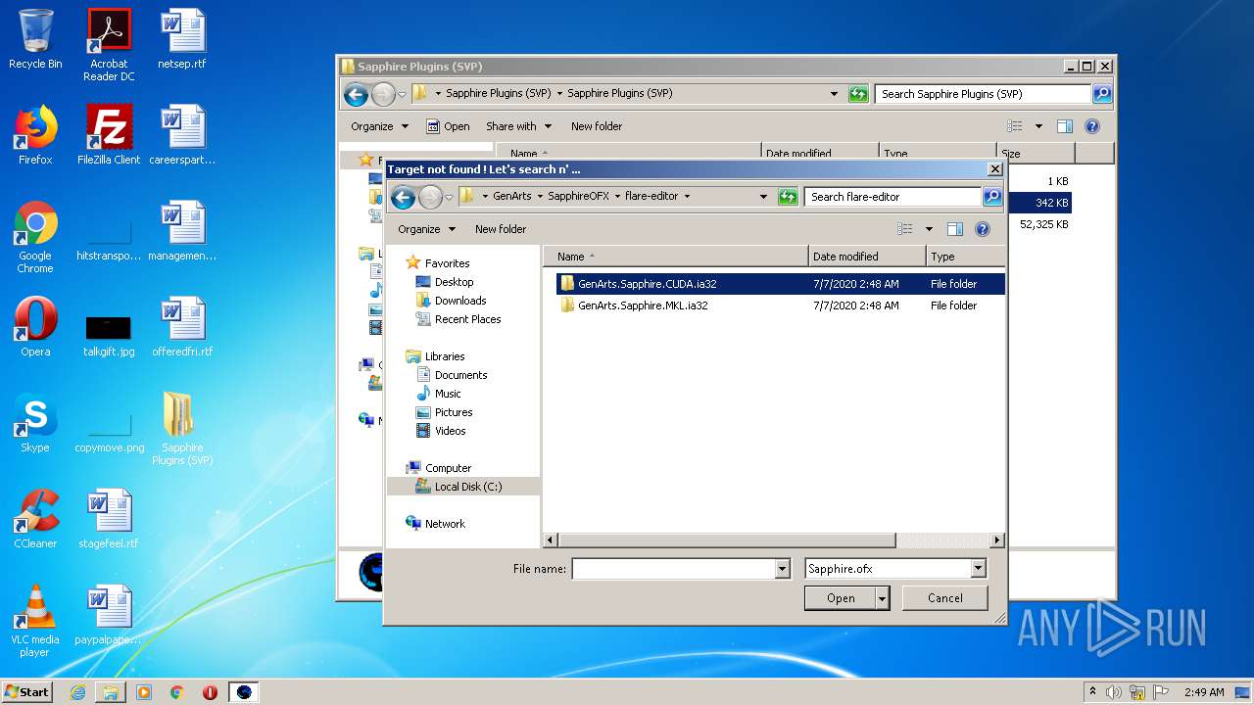This screenshot has height=705, width=1254.
Task: Navigate to GenArts breadcrumb
Action: coord(511,197)
